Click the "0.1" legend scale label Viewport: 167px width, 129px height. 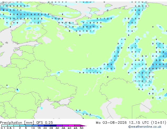pyautogui.click(x=3, y=128)
